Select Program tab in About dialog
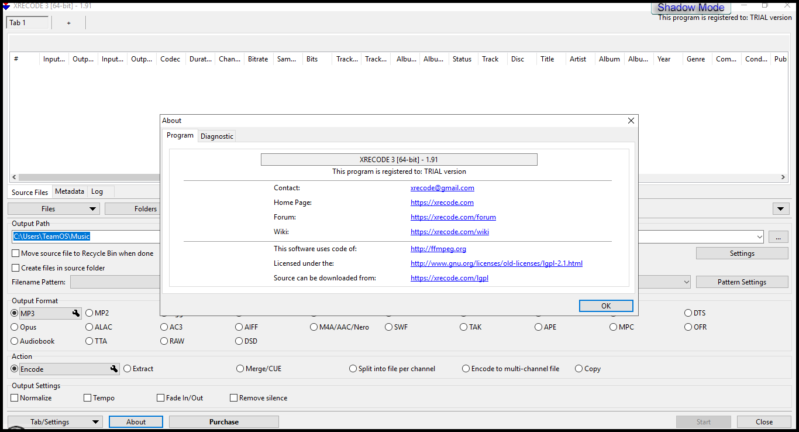The height and width of the screenshot is (432, 799). tap(180, 135)
